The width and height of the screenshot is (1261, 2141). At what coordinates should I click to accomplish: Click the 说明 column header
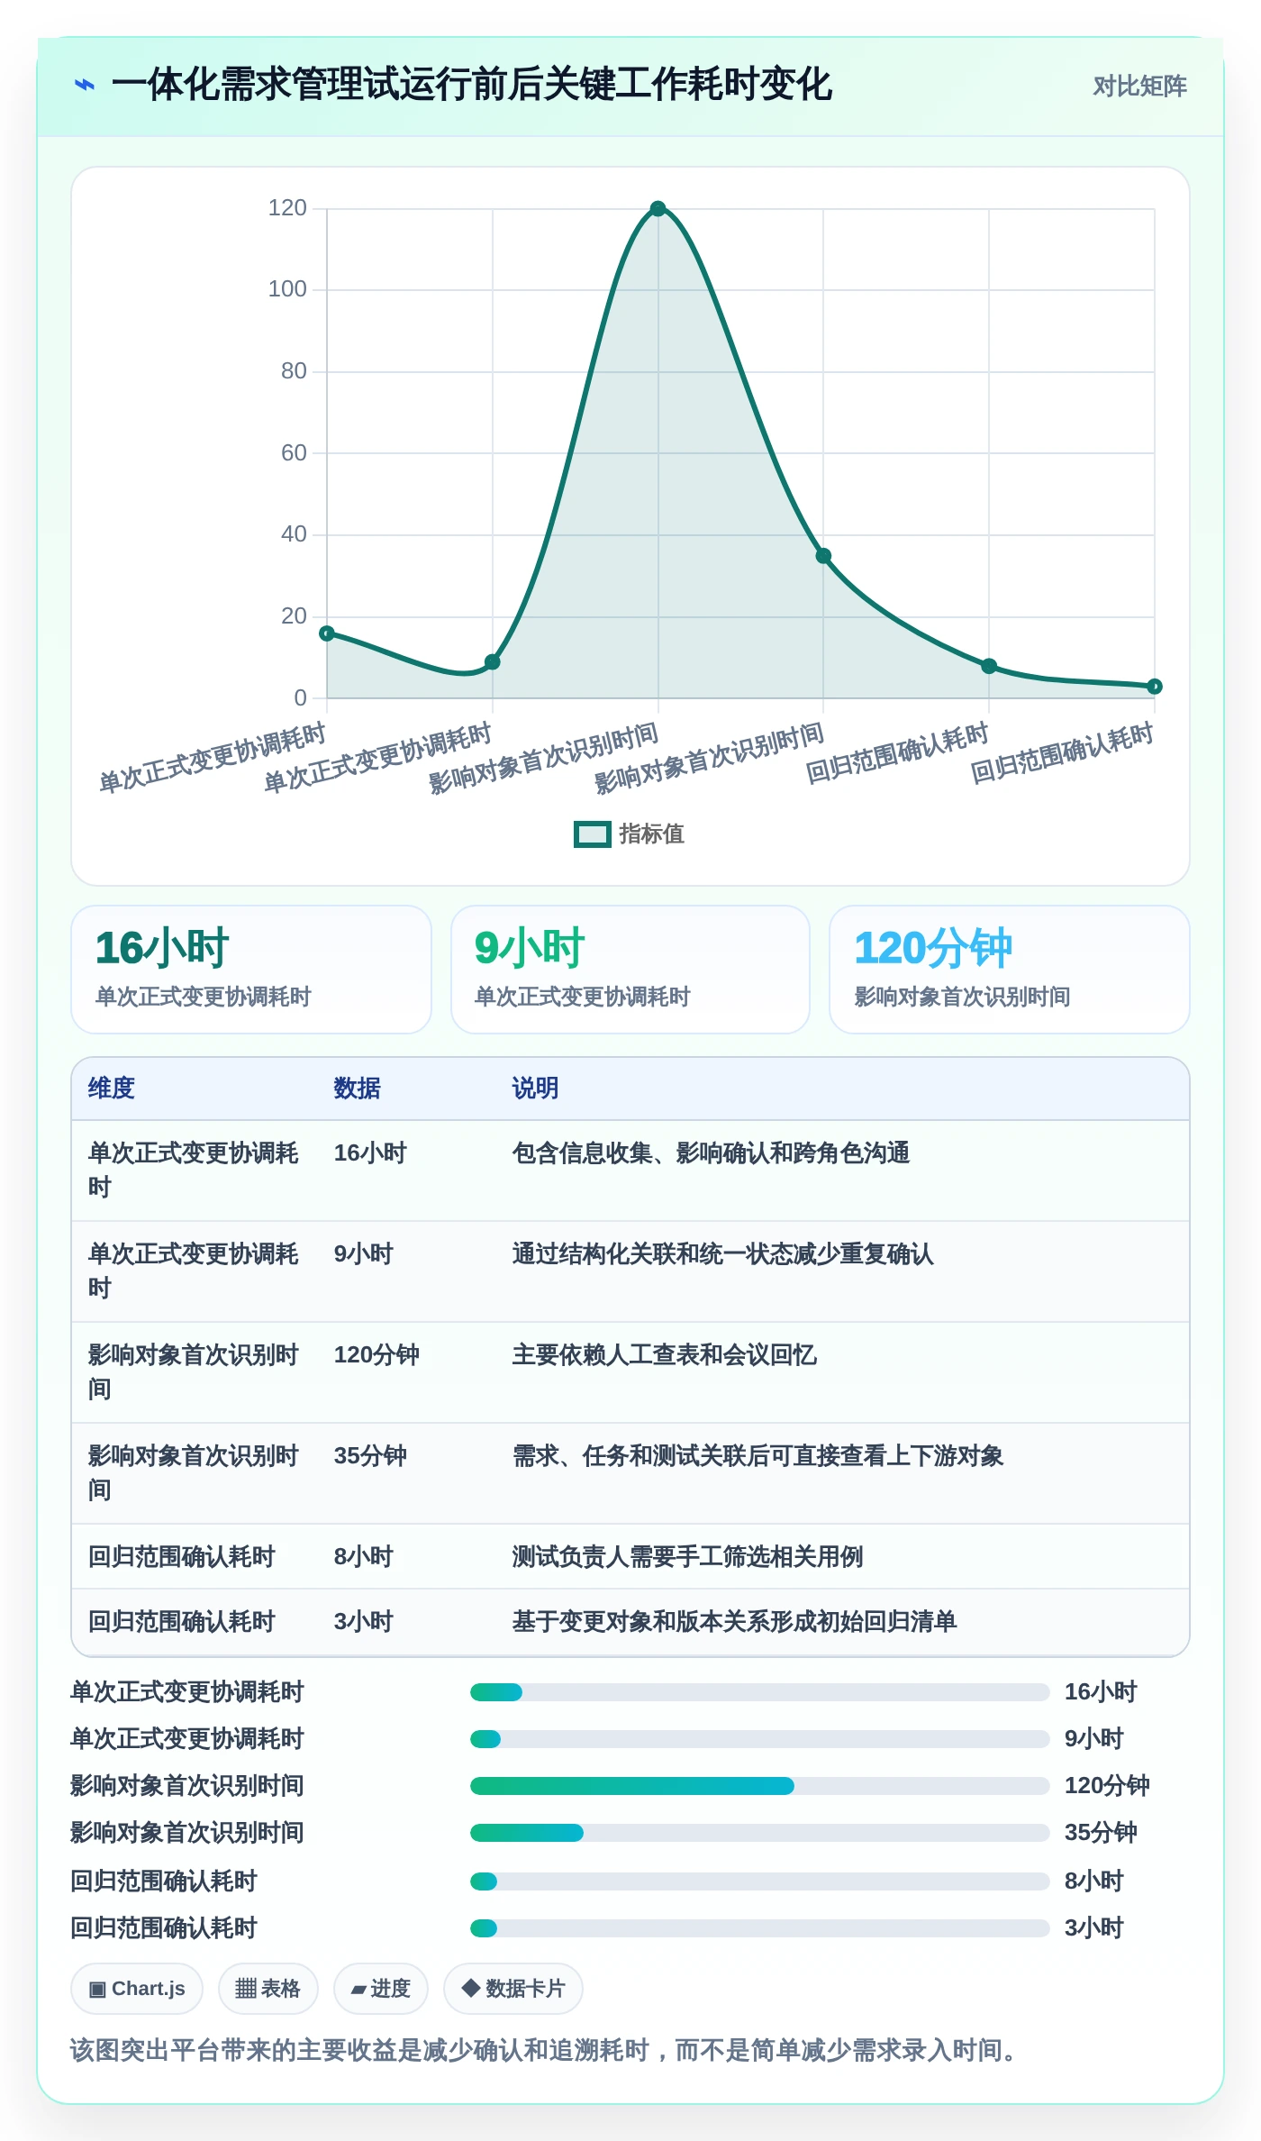coord(535,1089)
